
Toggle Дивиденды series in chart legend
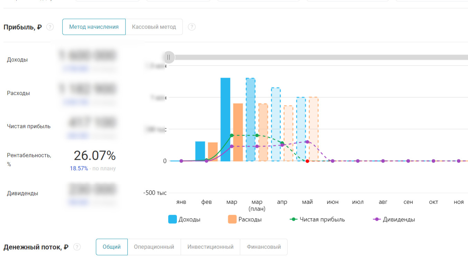pos(394,219)
